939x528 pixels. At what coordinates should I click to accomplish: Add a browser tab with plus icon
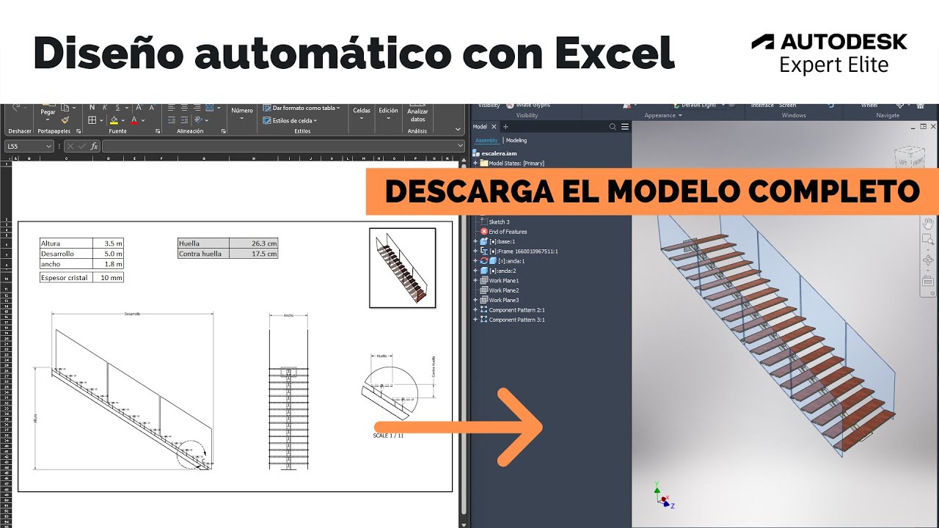505,127
